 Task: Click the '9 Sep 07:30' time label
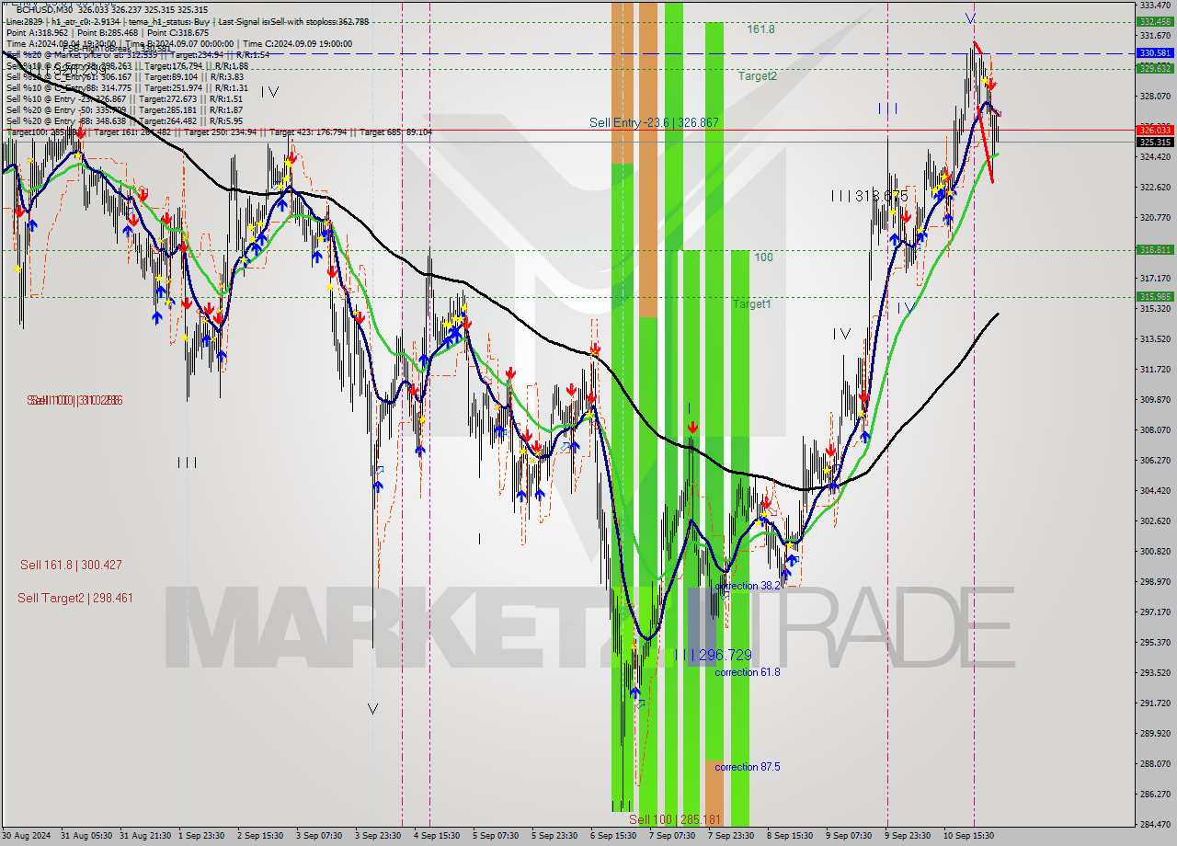(x=849, y=836)
